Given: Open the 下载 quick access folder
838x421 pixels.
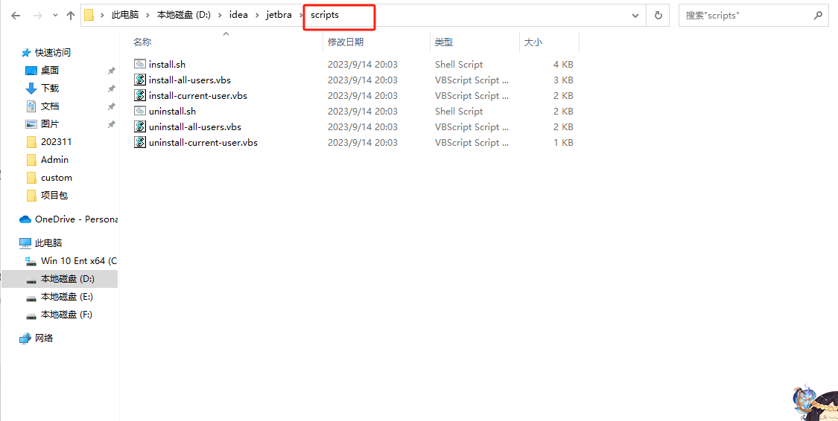Looking at the screenshot, I should (50, 89).
